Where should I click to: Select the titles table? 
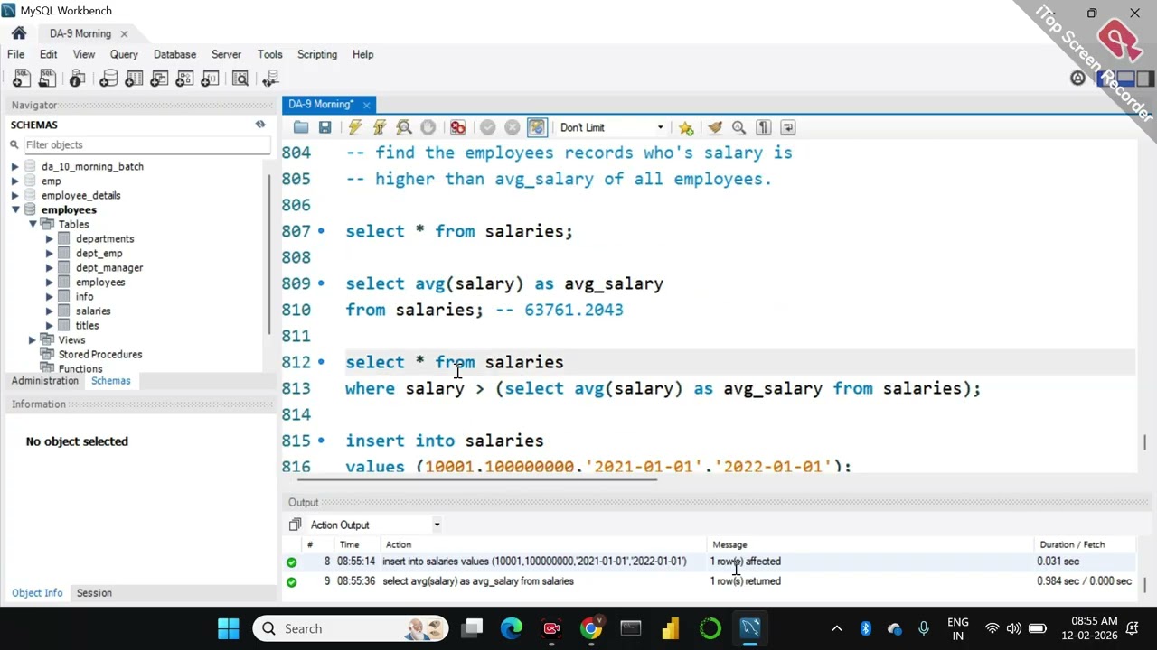coord(87,325)
